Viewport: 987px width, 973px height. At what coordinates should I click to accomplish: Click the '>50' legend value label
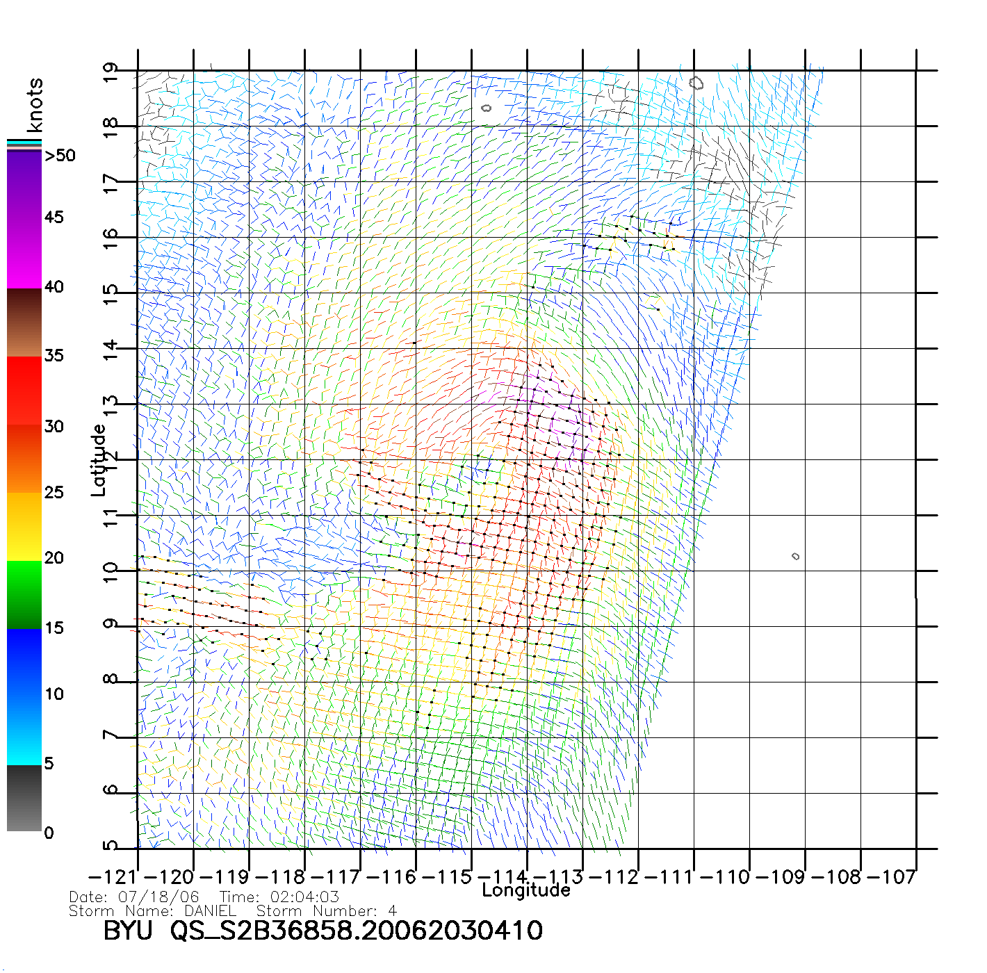click(x=60, y=156)
